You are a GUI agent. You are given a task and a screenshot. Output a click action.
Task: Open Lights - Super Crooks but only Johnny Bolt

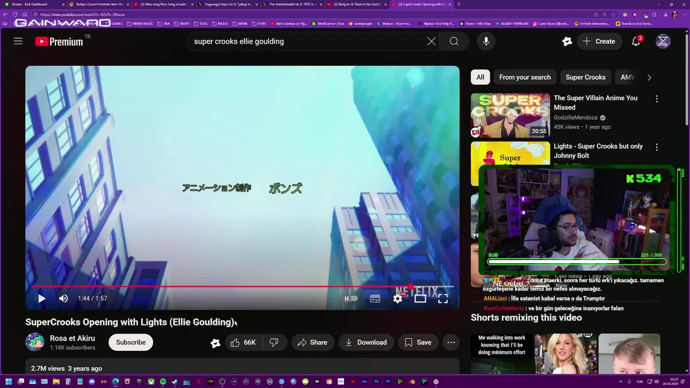click(x=598, y=151)
